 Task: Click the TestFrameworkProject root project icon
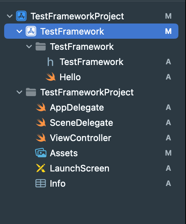pyautogui.click(x=21, y=16)
